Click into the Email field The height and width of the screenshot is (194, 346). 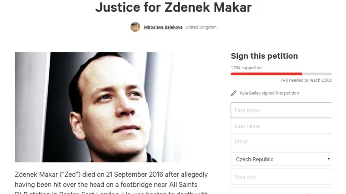pos(282,141)
